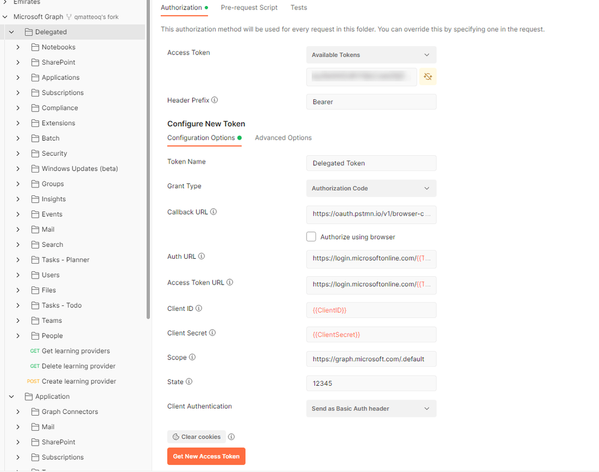This screenshot has height=472, width=599.
Task: Click the Security folder icon
Action: coord(35,153)
